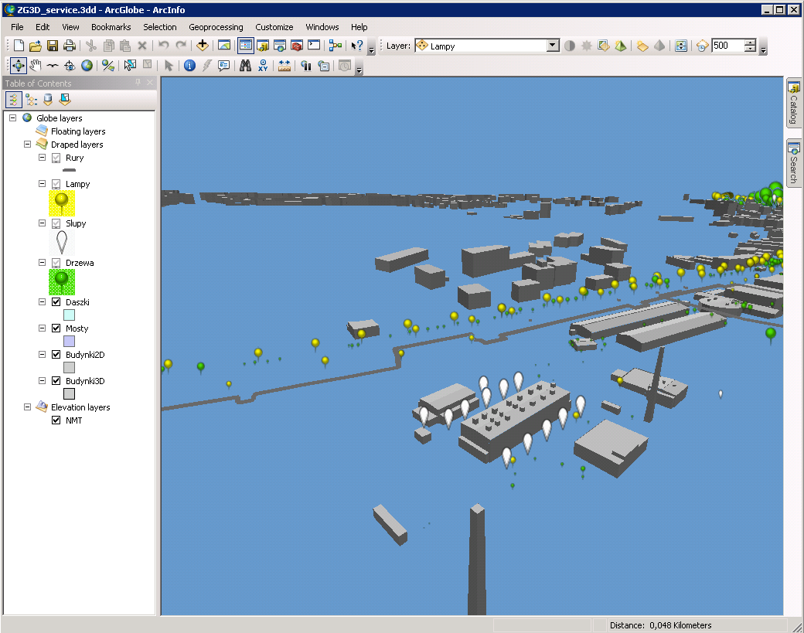Click the Budynki2D gray color swatch
804x633 pixels.
point(70,367)
